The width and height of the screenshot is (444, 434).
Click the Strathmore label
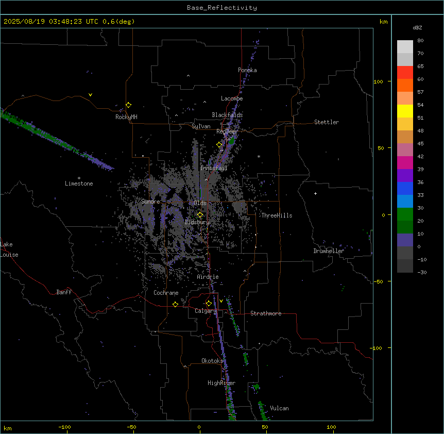tap(266, 313)
